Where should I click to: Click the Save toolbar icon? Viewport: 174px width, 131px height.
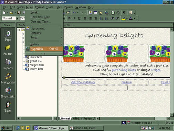coord(19,12)
